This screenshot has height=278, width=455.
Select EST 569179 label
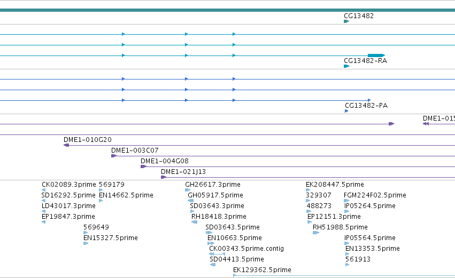pos(112,185)
